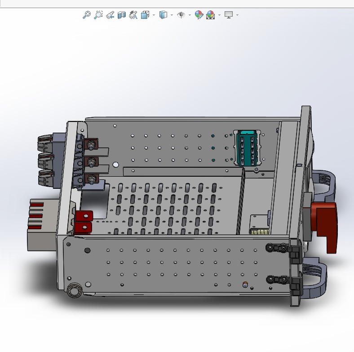
Task: Expand the Display Style dropdown arrow
Action: [x=172, y=15]
